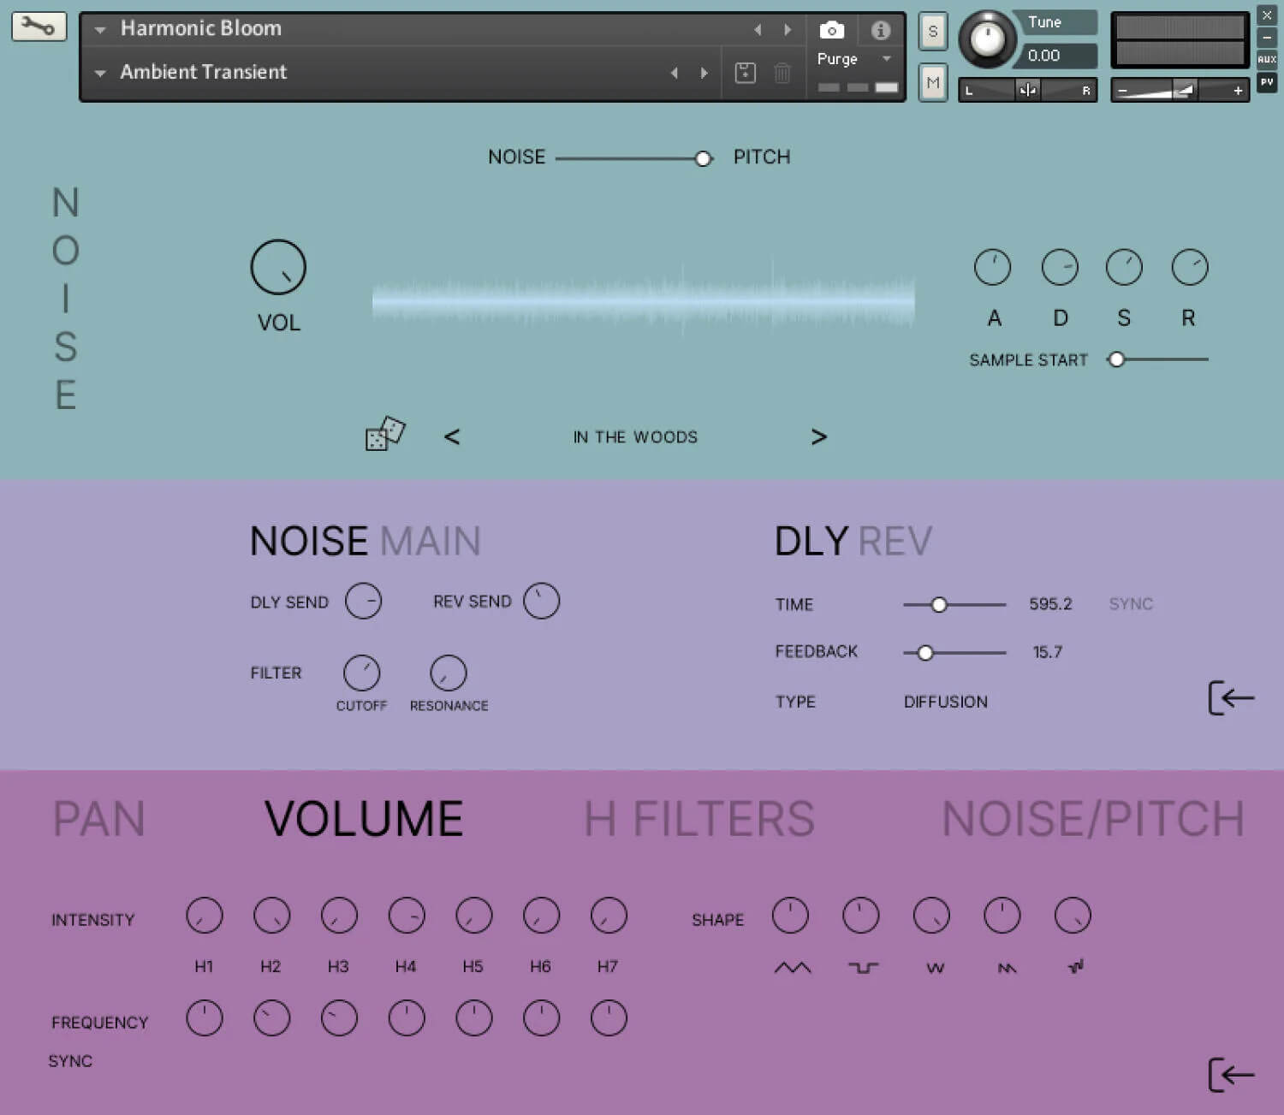This screenshot has width=1284, height=1115.
Task: Select the triangle wave shape icon
Action: click(792, 968)
